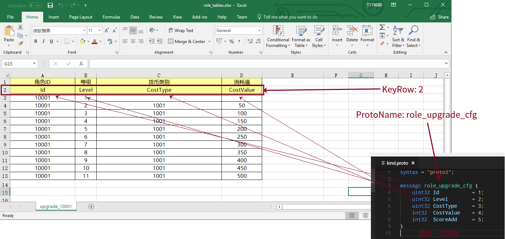This screenshot has width=505, height=239.
Task: Open the General number format dropdown
Action: click(259, 31)
